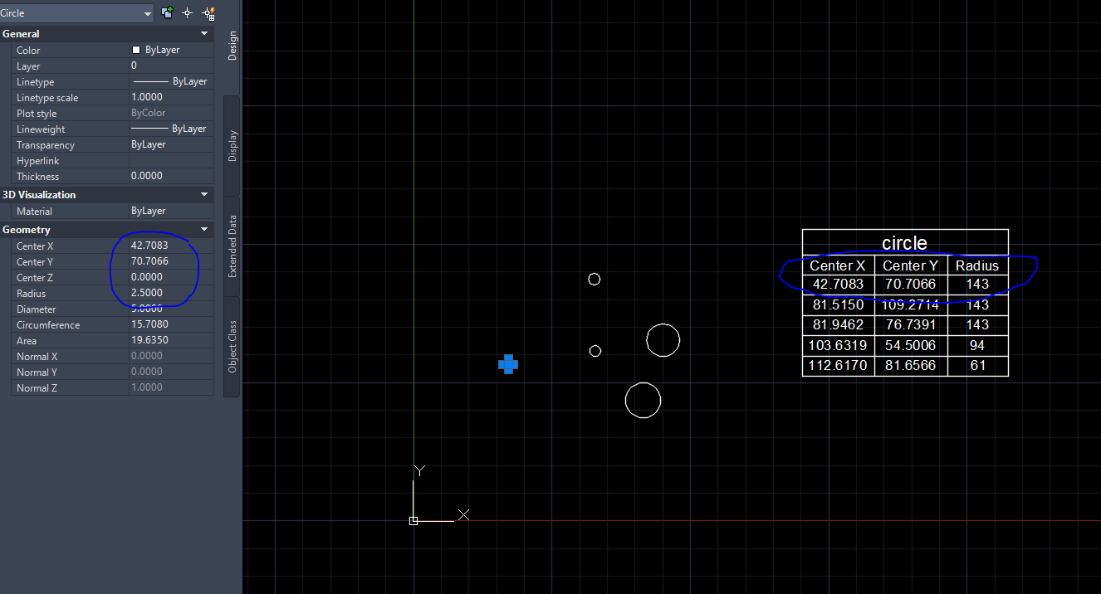Click table cell 109.2714
Screen dimensions: 1101x594
911,304
